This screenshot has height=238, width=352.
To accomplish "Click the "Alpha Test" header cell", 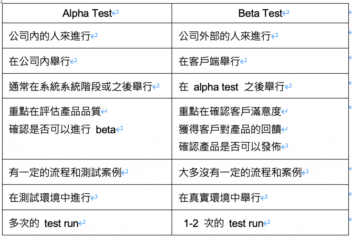I will (87, 13).
